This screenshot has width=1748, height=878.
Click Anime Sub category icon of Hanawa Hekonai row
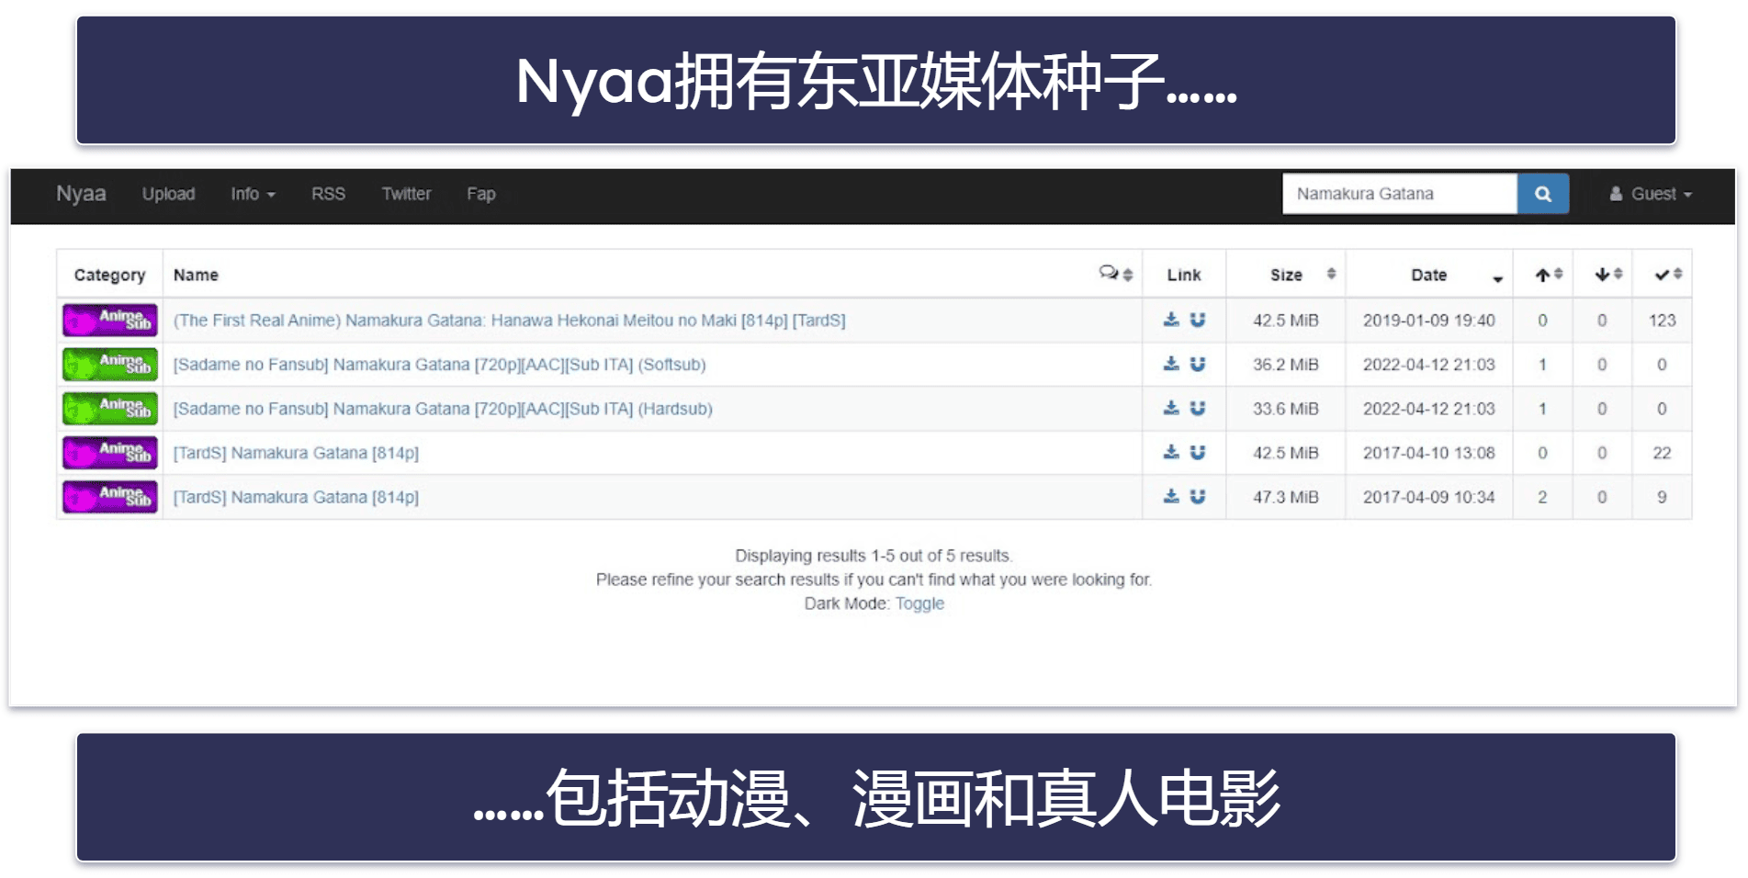[x=110, y=320]
